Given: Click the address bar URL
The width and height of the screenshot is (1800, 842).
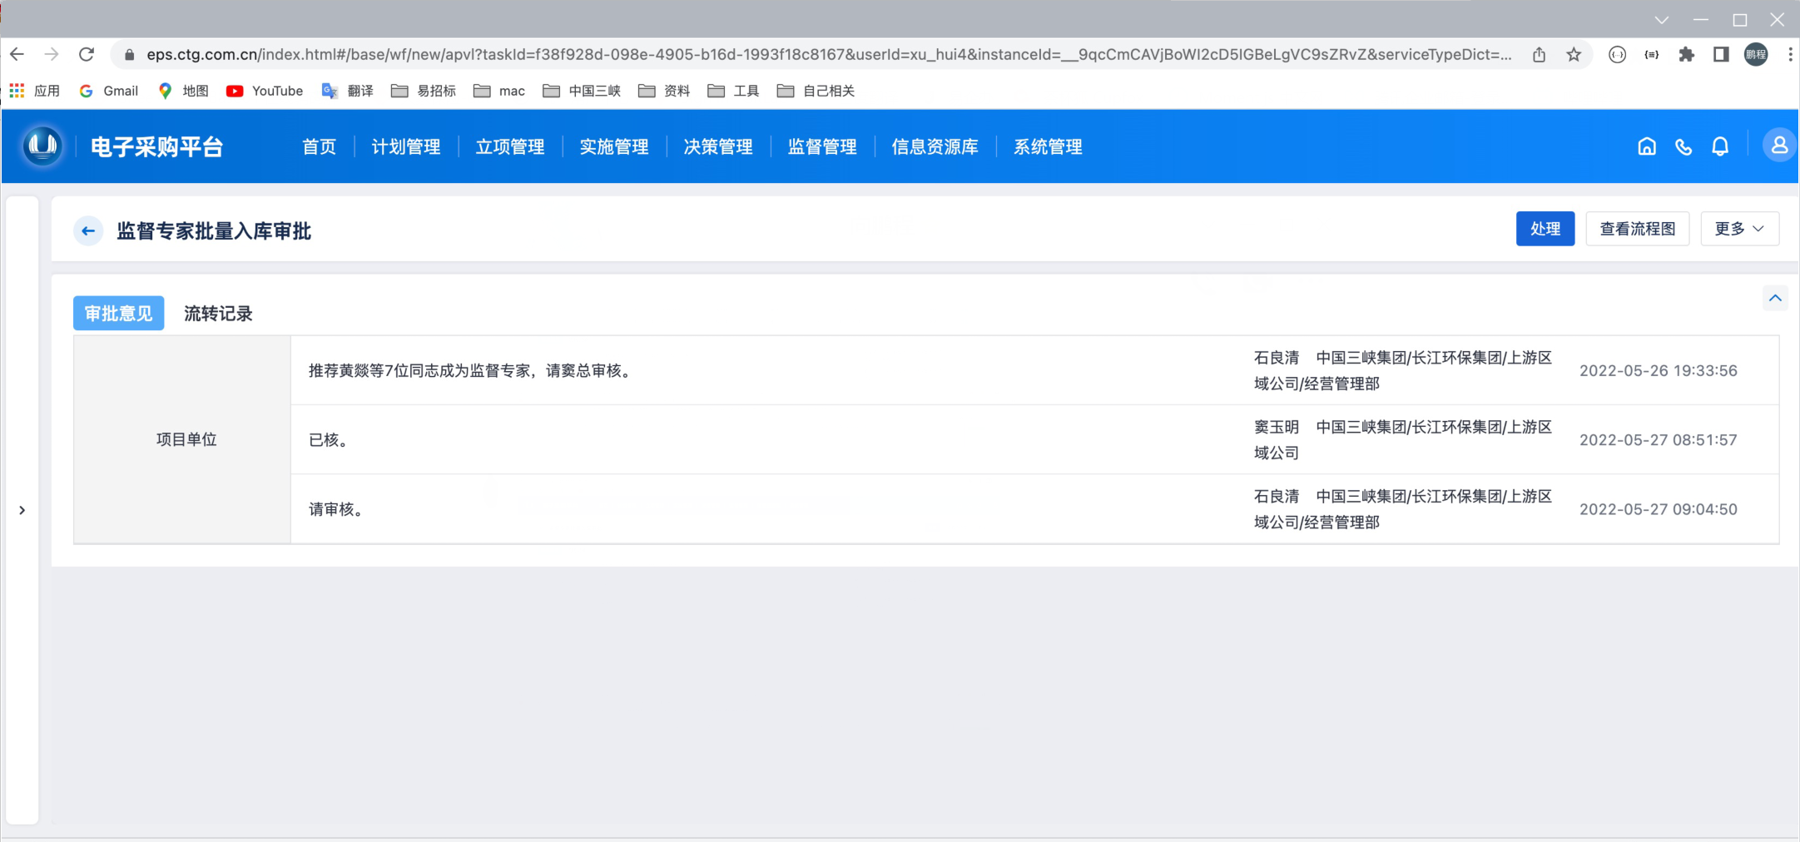Looking at the screenshot, I should click(829, 54).
